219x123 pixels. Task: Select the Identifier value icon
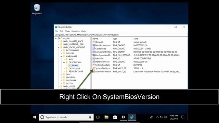click(94, 58)
